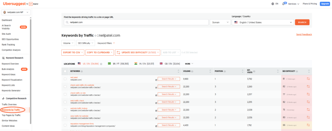Refresh SEO difficulty for check traffic on site

click(308, 94)
